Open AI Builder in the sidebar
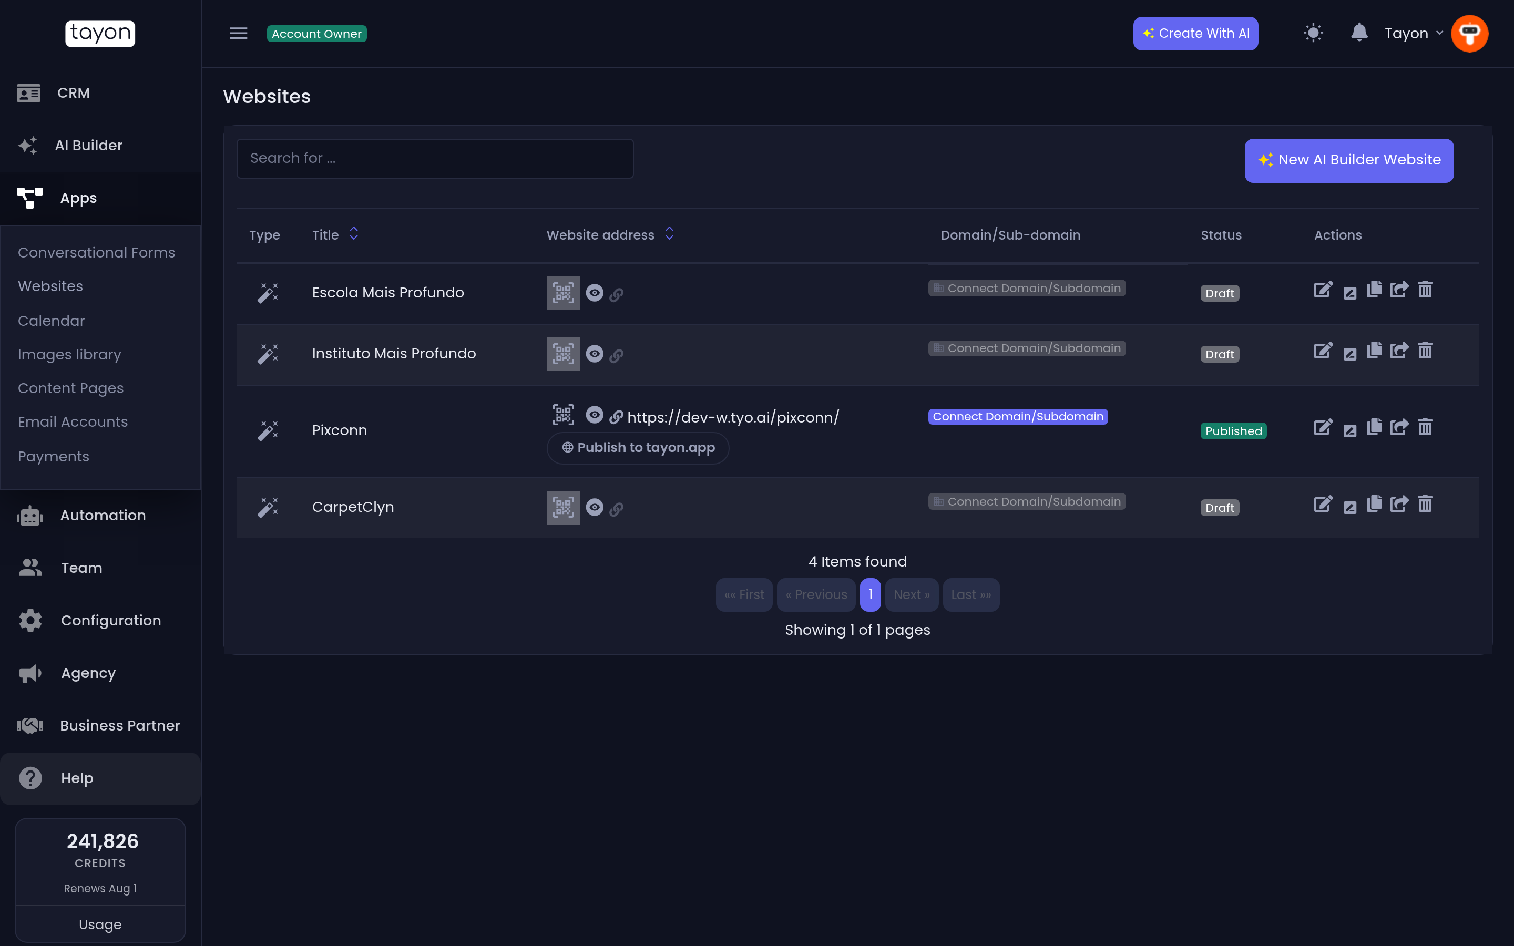1514x946 pixels. [x=100, y=145]
